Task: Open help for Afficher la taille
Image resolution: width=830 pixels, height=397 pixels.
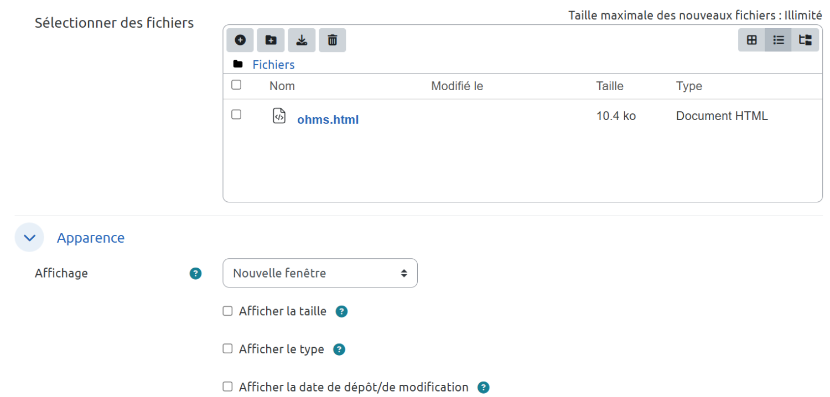Action: 342,312
